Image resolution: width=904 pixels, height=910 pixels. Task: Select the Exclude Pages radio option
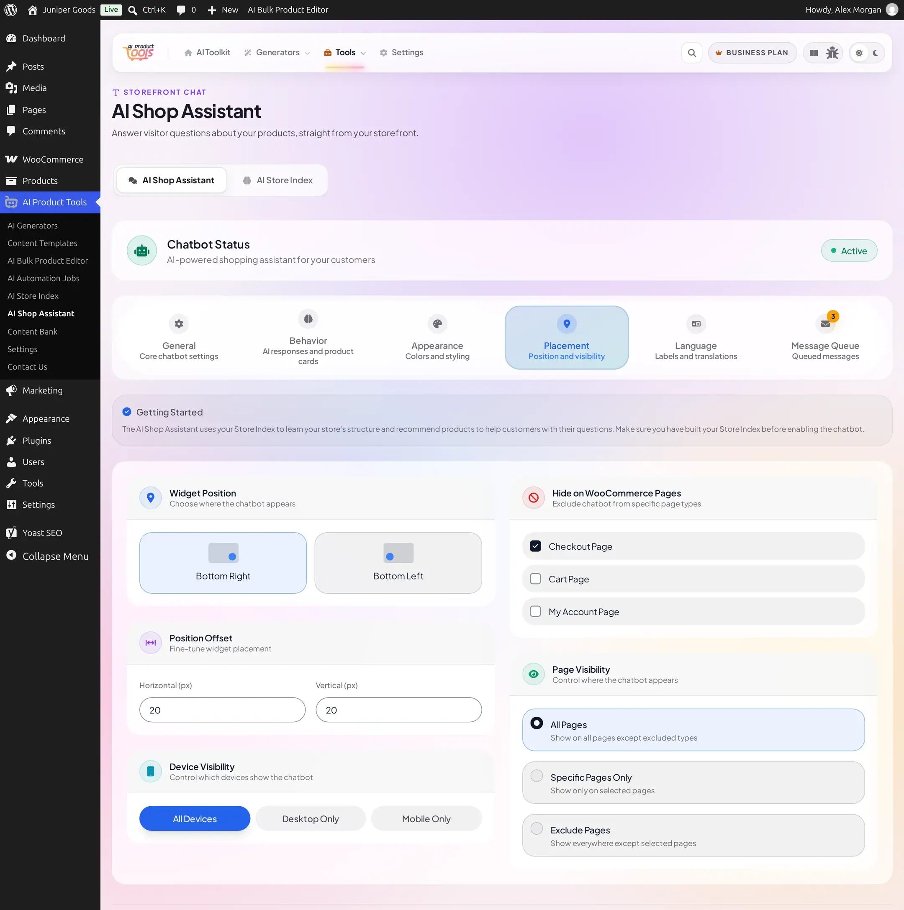[x=537, y=828]
